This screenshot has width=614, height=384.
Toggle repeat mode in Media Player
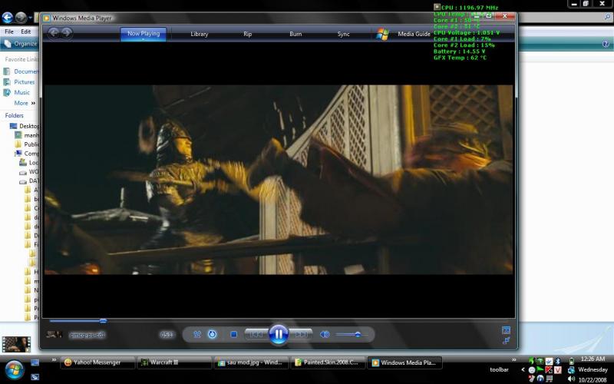click(x=213, y=334)
